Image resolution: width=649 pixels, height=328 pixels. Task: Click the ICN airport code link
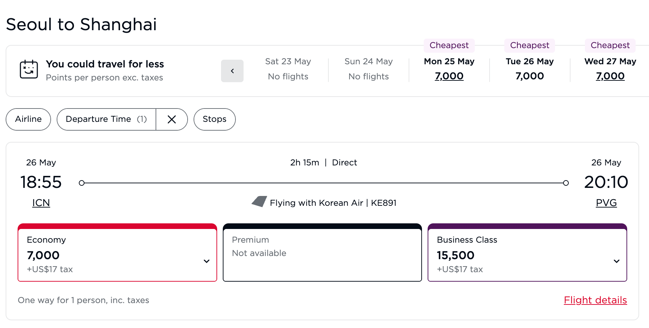41,203
